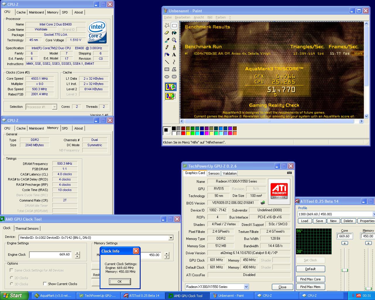The height and width of the screenshot is (300, 375).
Task: Click the Intel Core 2 Duo logo
Action: click(x=97, y=32)
